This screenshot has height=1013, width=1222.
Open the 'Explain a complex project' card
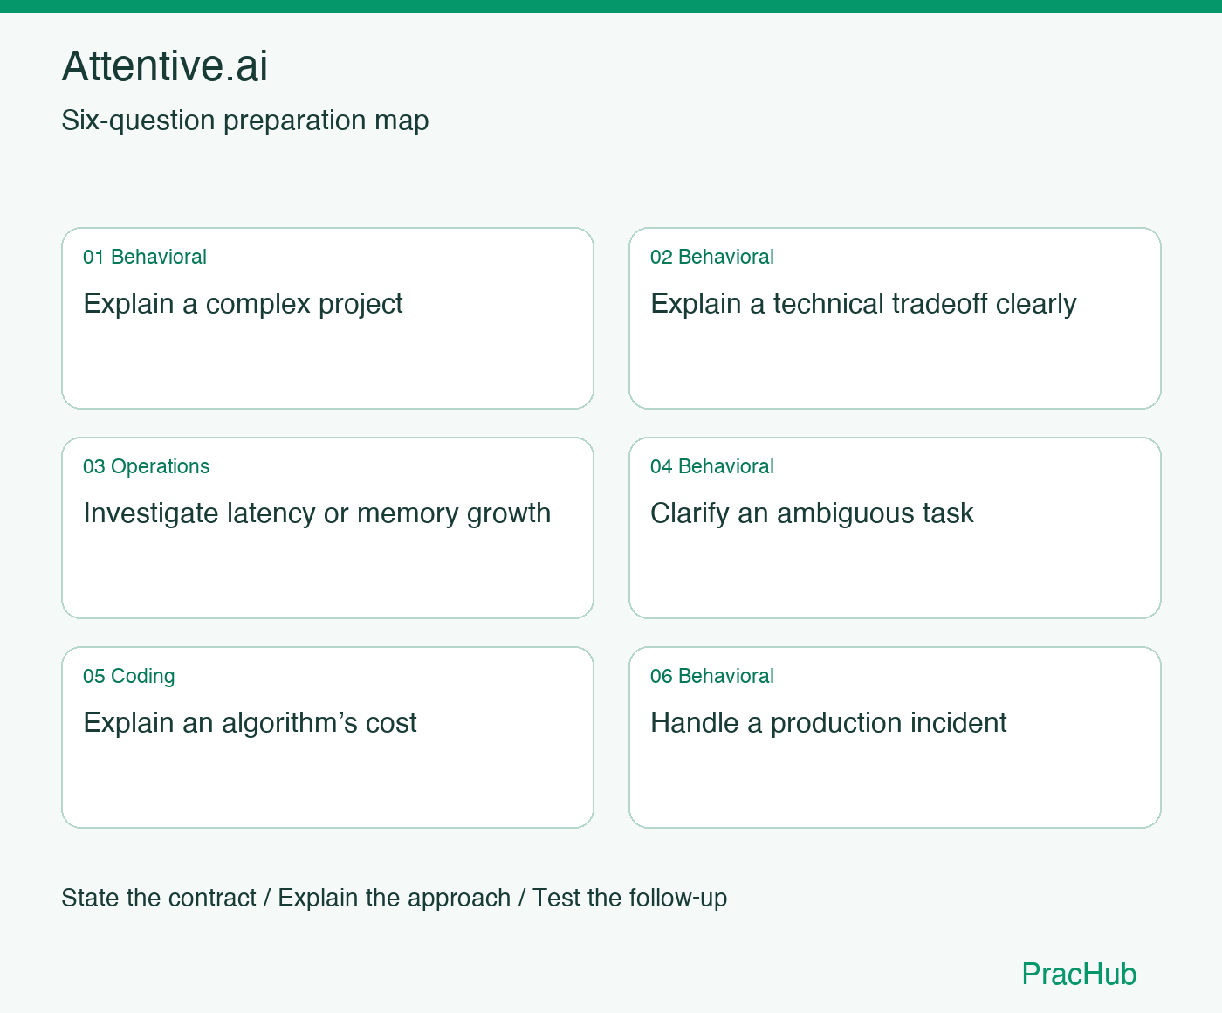coord(327,319)
